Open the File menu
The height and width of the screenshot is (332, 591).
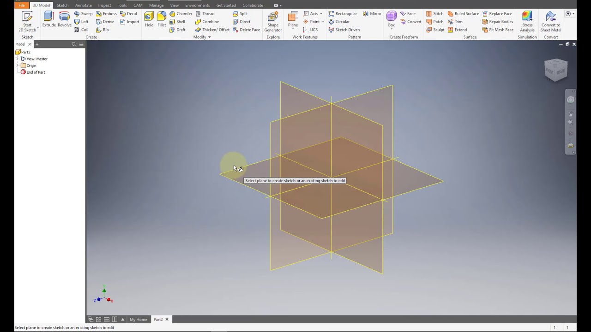pyautogui.click(x=22, y=5)
